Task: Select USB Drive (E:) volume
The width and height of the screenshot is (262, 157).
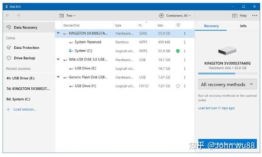Action: (125, 68)
